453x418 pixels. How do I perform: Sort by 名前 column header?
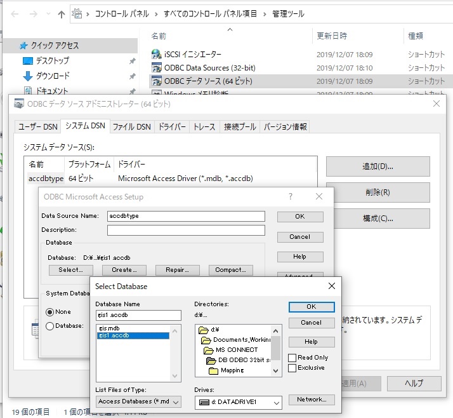pos(159,36)
